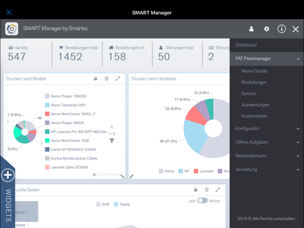Click truck icon beside Bestellungen offen
Screen dimensions: 304x228
pyautogui.click(x=111, y=48)
